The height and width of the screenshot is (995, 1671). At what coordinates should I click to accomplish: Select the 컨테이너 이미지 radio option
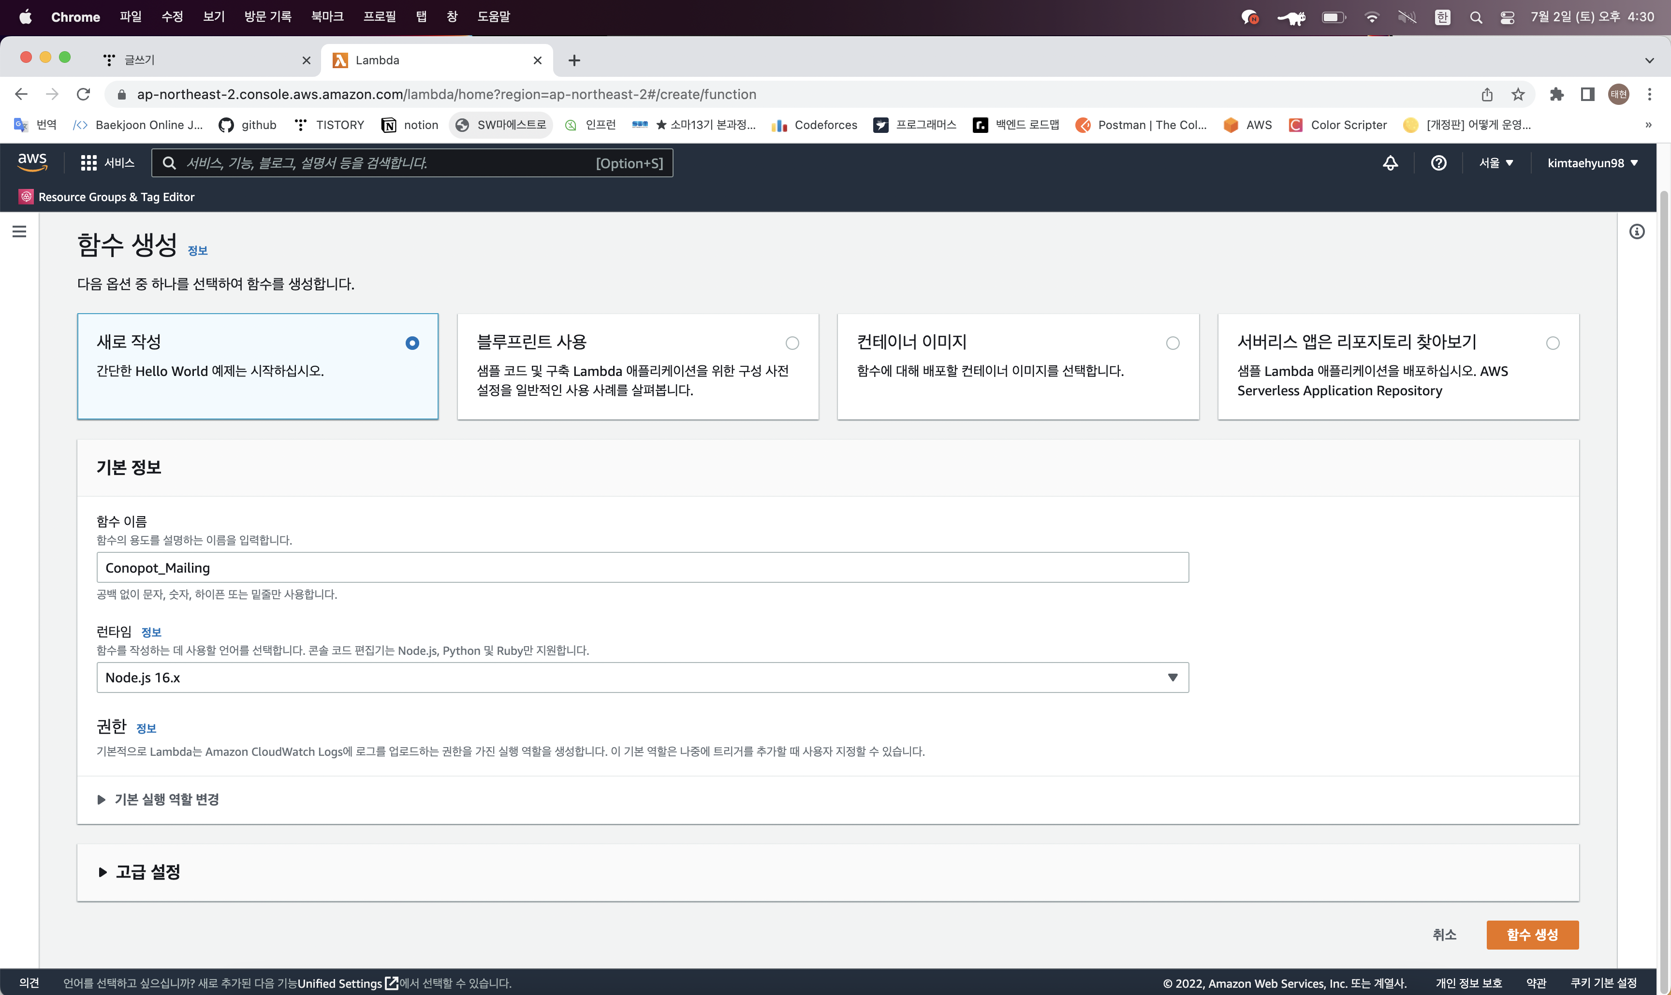[x=1173, y=343]
